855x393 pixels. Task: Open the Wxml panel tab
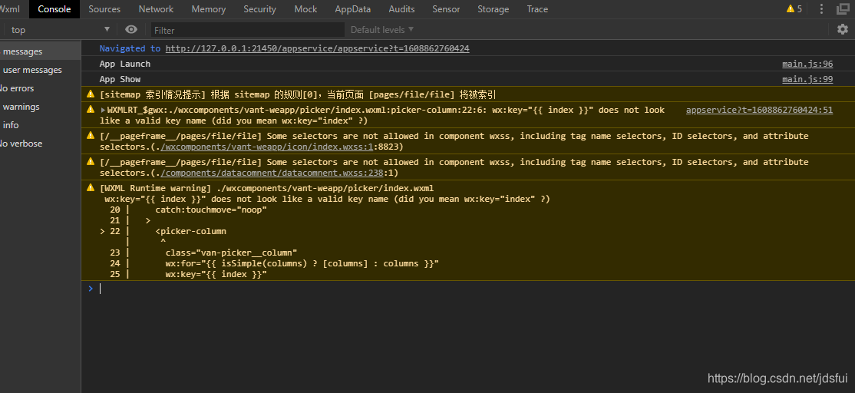(x=9, y=9)
